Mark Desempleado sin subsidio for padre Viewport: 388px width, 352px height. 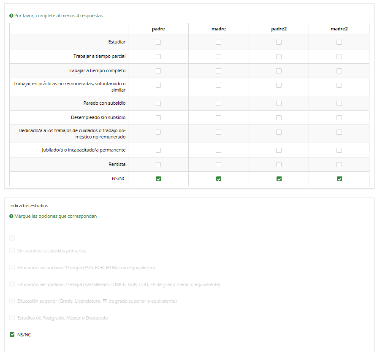coord(158,118)
